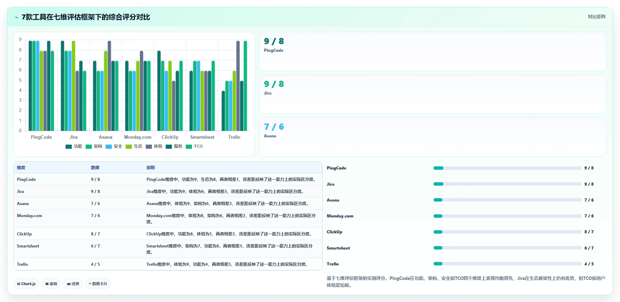The width and height of the screenshot is (620, 302).
Task: Click the Monday.com progress bar
Action: (507, 216)
